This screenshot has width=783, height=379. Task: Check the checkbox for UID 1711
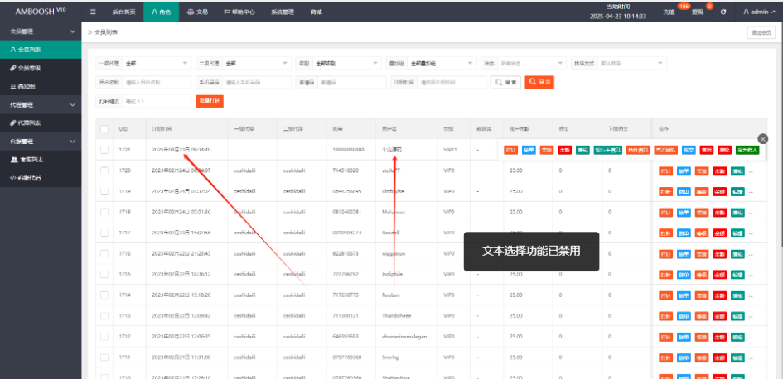[x=104, y=357]
